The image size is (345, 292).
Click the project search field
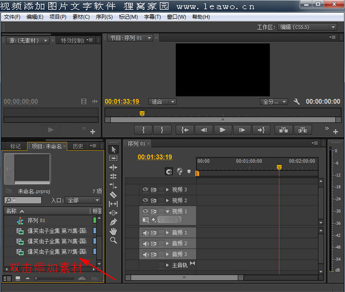click(23, 200)
